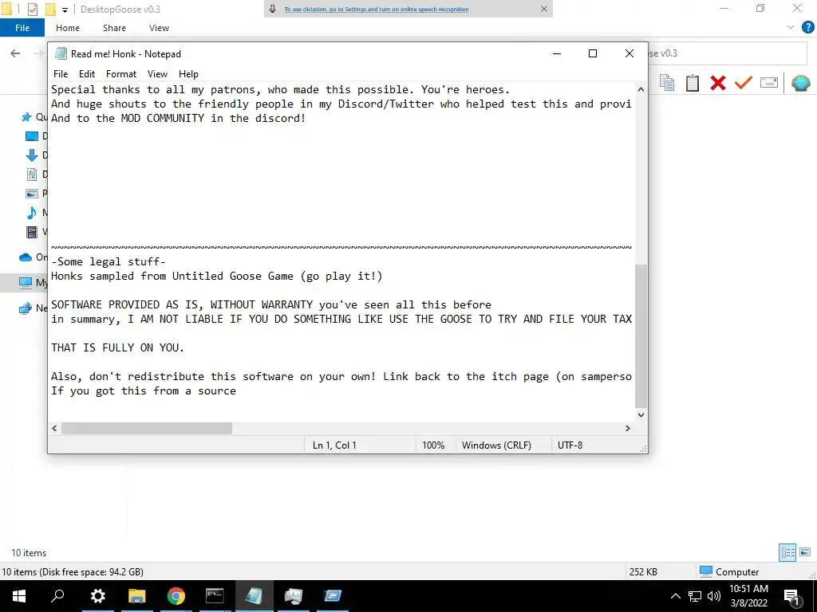Click the 'Ln 1, Col 1' status text
Screen dimensions: 817x612
coord(334,445)
